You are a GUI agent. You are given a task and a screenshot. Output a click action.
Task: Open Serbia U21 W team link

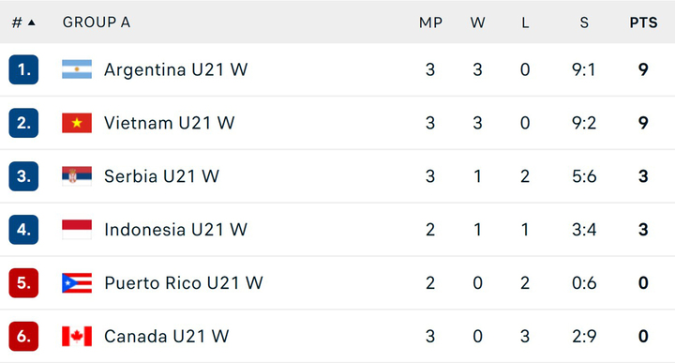click(x=162, y=176)
